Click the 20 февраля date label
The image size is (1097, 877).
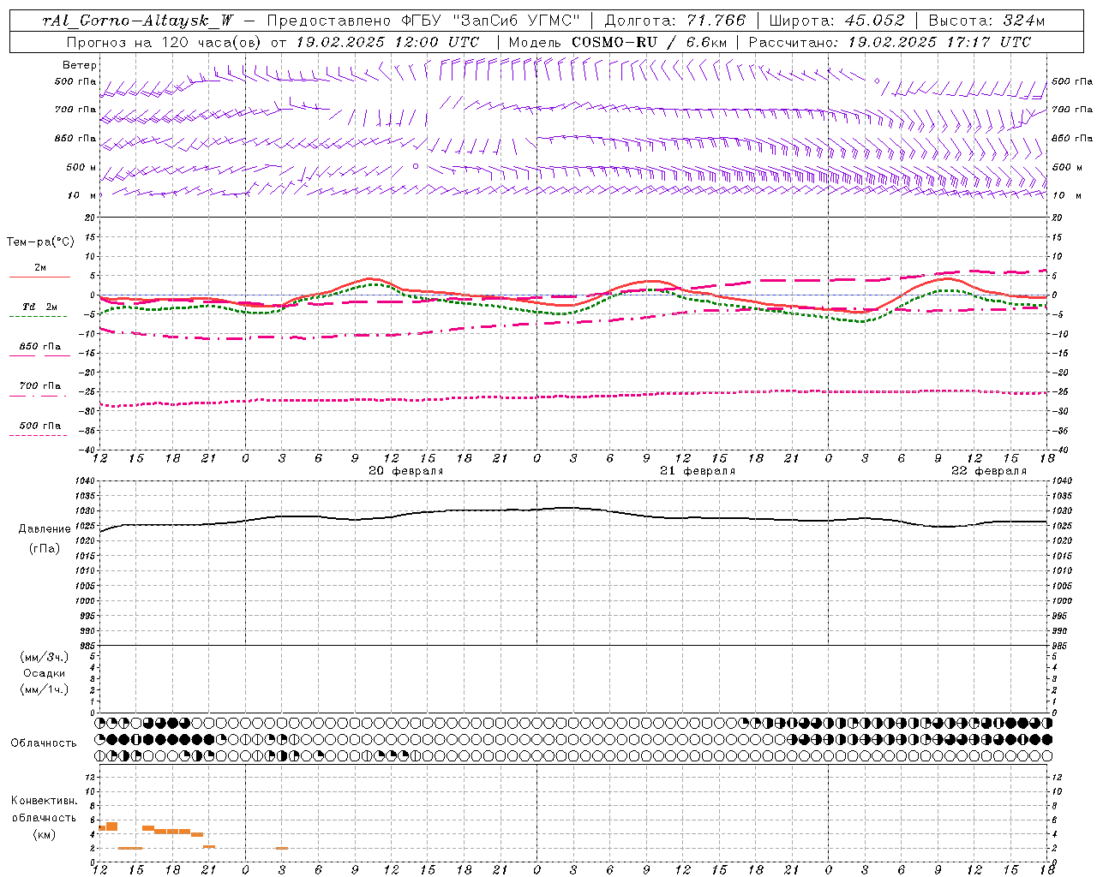tap(406, 471)
